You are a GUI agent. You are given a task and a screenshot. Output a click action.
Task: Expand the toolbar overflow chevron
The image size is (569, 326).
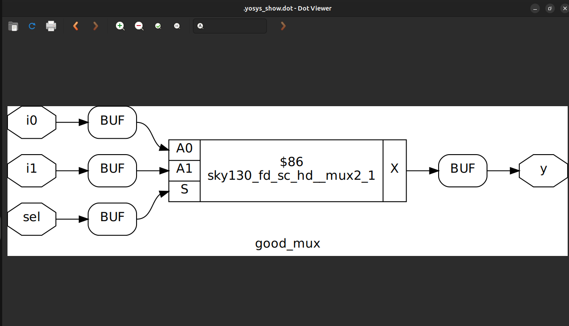pos(283,26)
